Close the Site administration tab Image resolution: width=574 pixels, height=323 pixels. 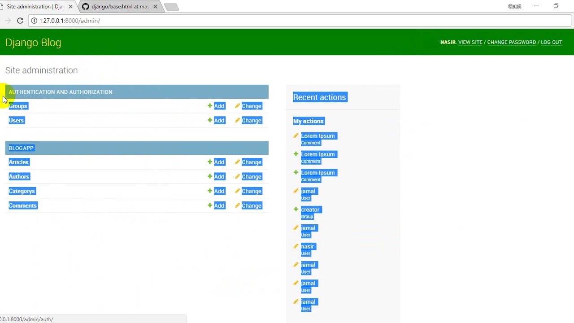pos(70,7)
